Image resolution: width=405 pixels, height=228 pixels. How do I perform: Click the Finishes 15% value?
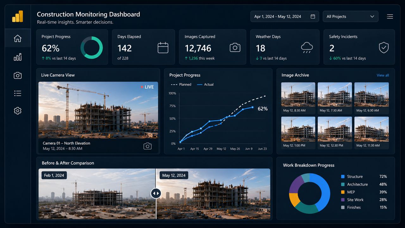[x=383, y=207]
